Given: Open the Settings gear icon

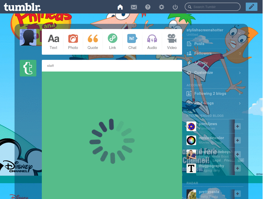Looking at the screenshot, I should (162, 7).
